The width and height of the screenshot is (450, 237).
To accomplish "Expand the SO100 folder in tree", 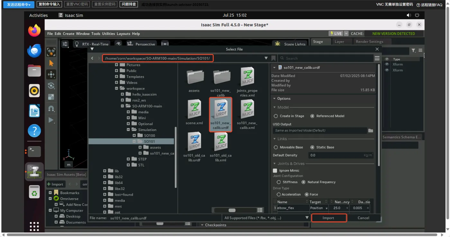I will [134, 136].
